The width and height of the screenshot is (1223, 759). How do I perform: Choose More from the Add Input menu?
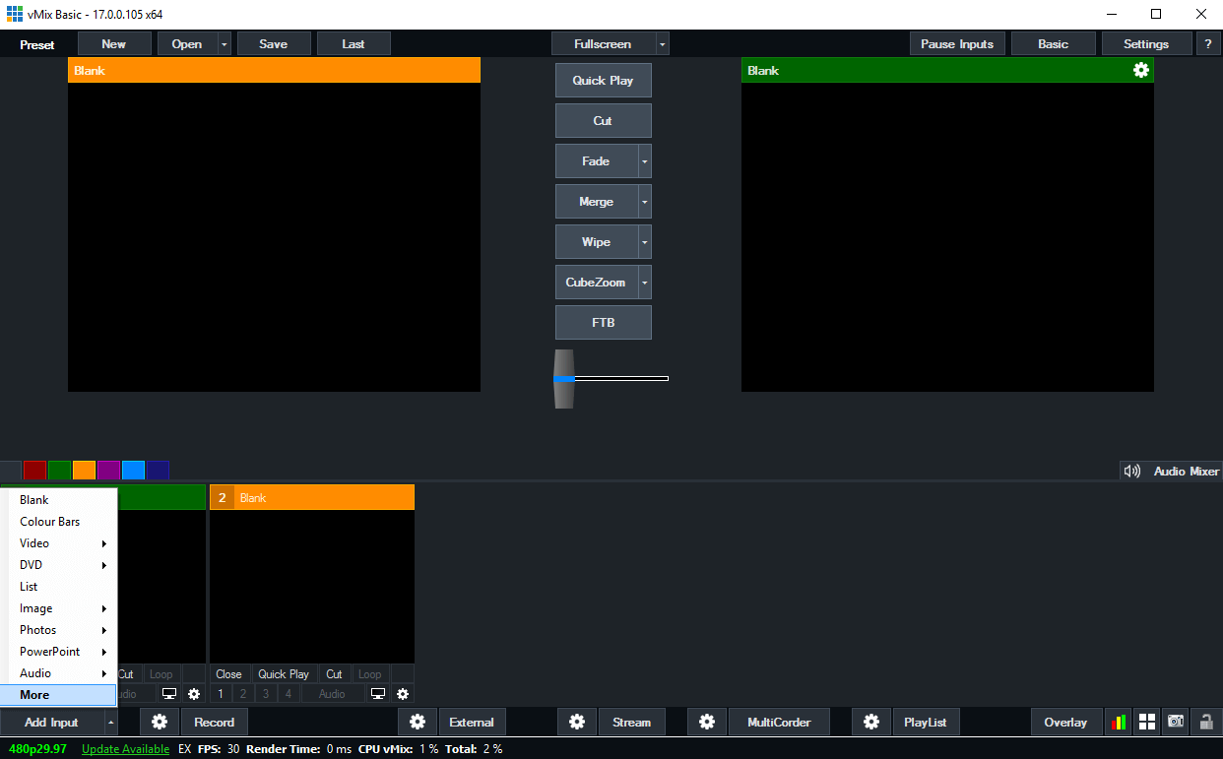32,694
